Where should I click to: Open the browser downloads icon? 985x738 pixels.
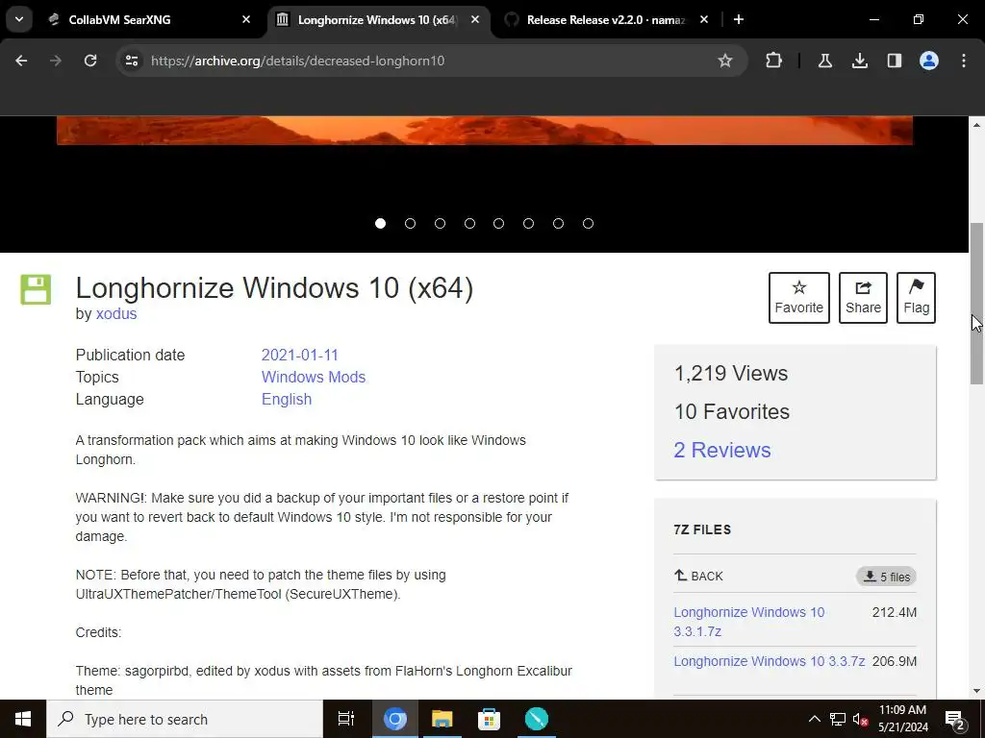point(860,61)
